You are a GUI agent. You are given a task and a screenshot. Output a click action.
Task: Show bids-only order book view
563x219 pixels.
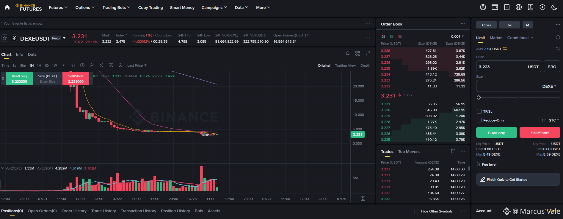(392, 36)
